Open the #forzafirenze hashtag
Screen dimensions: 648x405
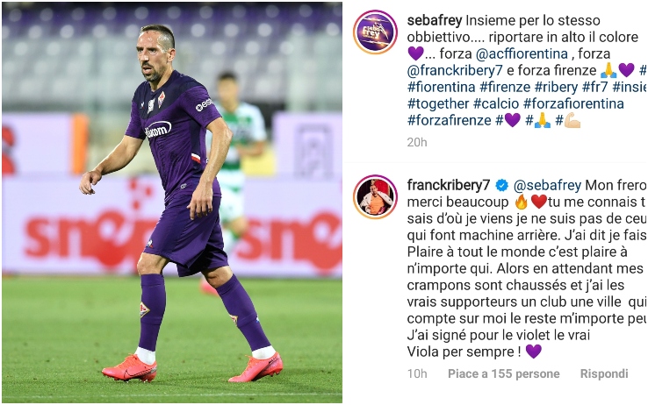[450, 120]
